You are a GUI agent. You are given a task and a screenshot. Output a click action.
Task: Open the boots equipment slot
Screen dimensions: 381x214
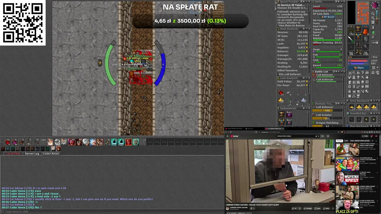click(358, 52)
